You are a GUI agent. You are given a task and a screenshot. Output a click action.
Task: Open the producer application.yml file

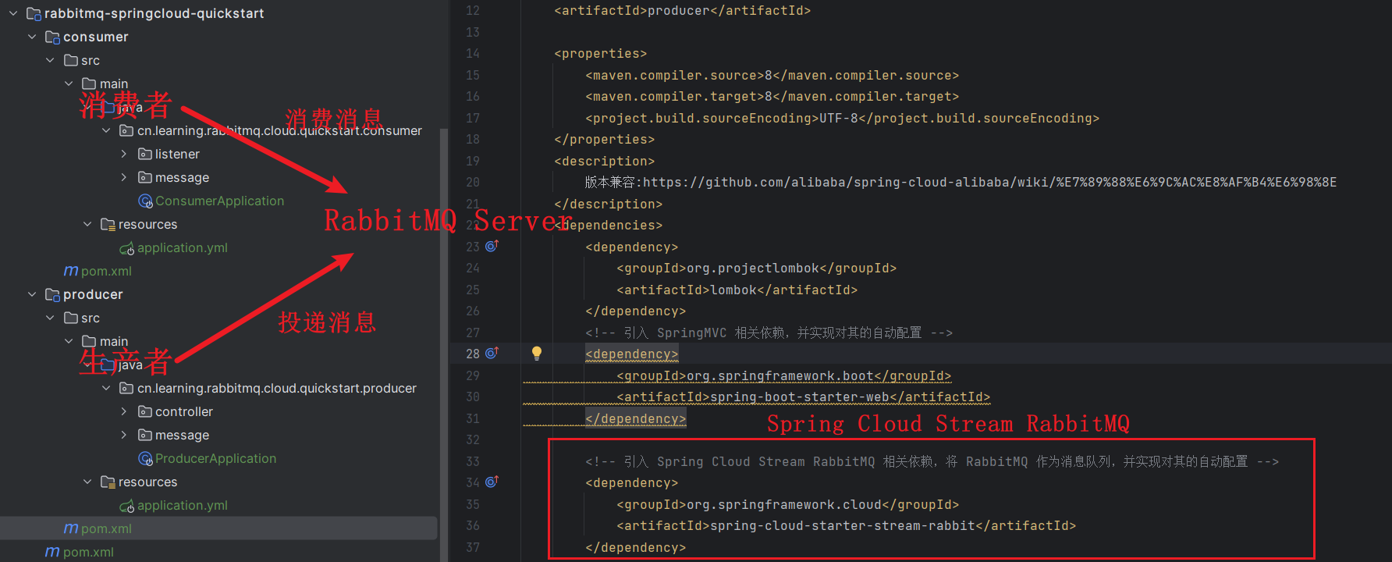(183, 505)
